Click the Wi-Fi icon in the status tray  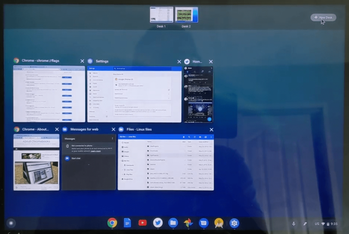coord(323,224)
